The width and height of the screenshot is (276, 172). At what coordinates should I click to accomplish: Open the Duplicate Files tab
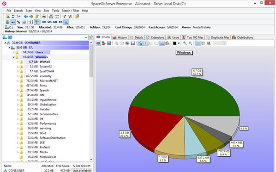tap(218, 37)
